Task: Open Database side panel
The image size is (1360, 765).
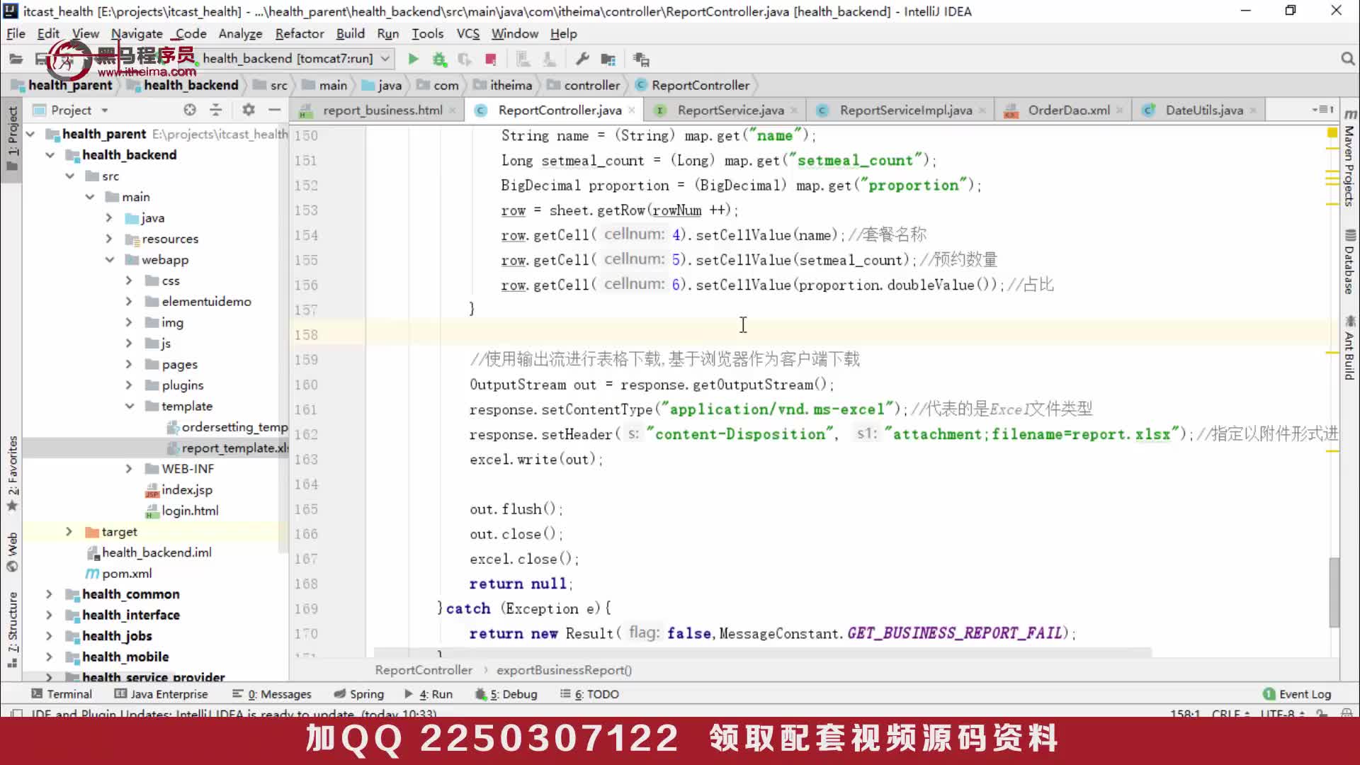Action: point(1349,262)
